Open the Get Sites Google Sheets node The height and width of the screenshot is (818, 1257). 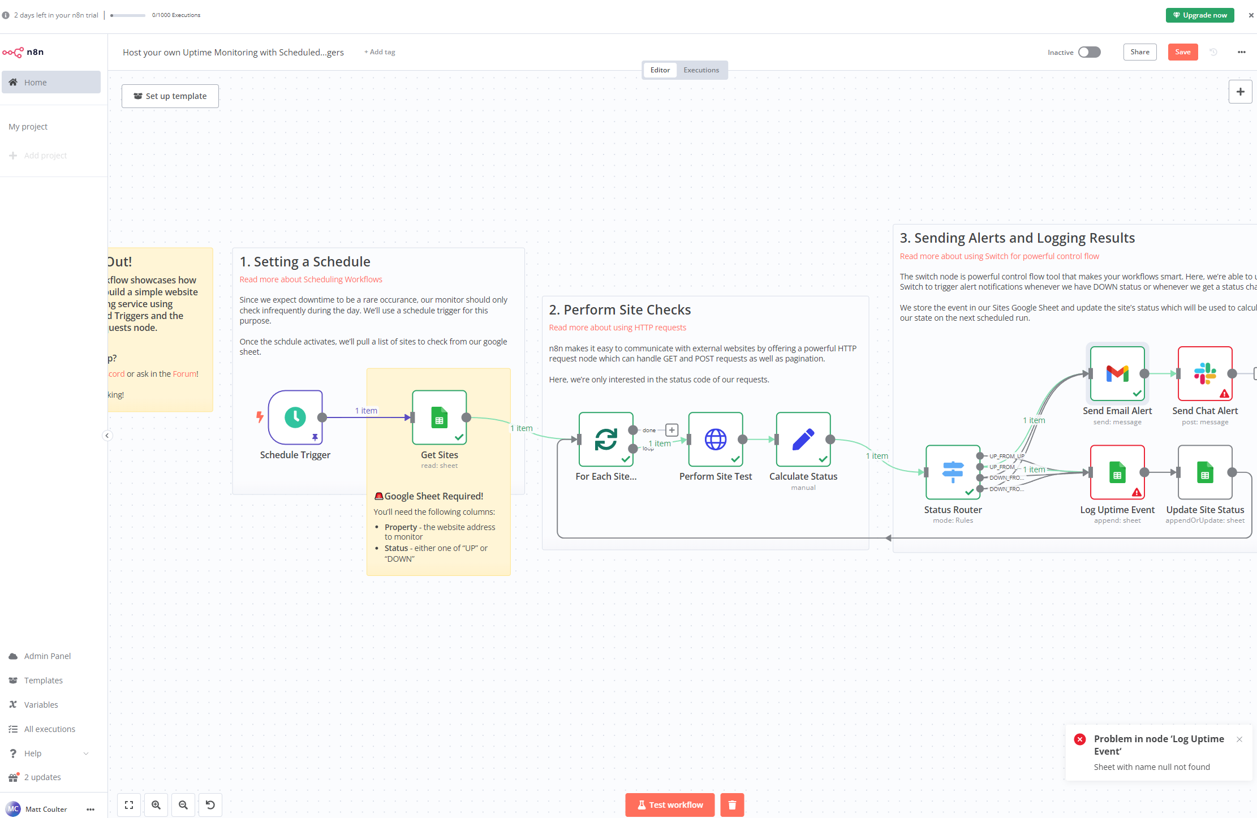click(x=440, y=417)
